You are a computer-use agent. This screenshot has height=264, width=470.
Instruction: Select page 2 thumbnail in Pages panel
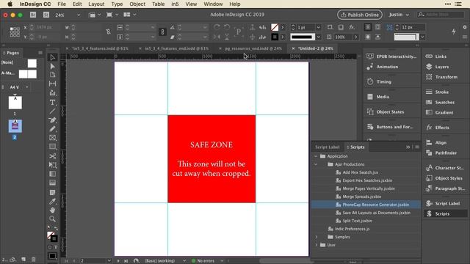tap(15, 126)
